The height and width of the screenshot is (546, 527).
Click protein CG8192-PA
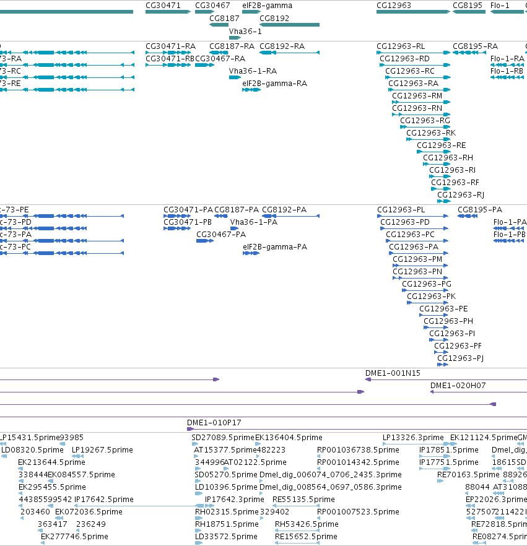point(284,210)
